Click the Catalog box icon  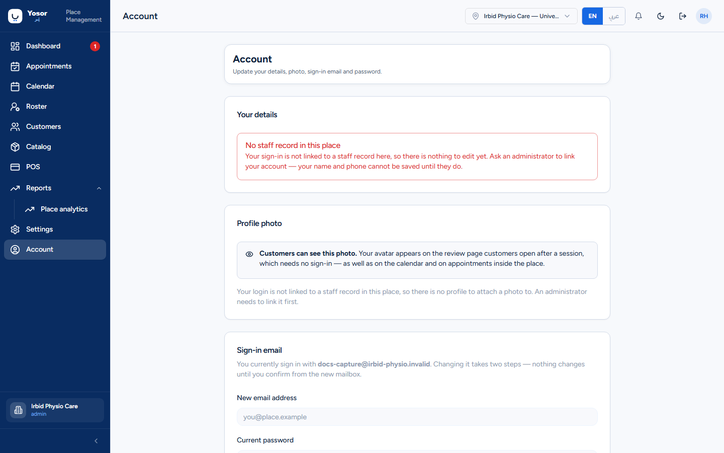pos(15,147)
